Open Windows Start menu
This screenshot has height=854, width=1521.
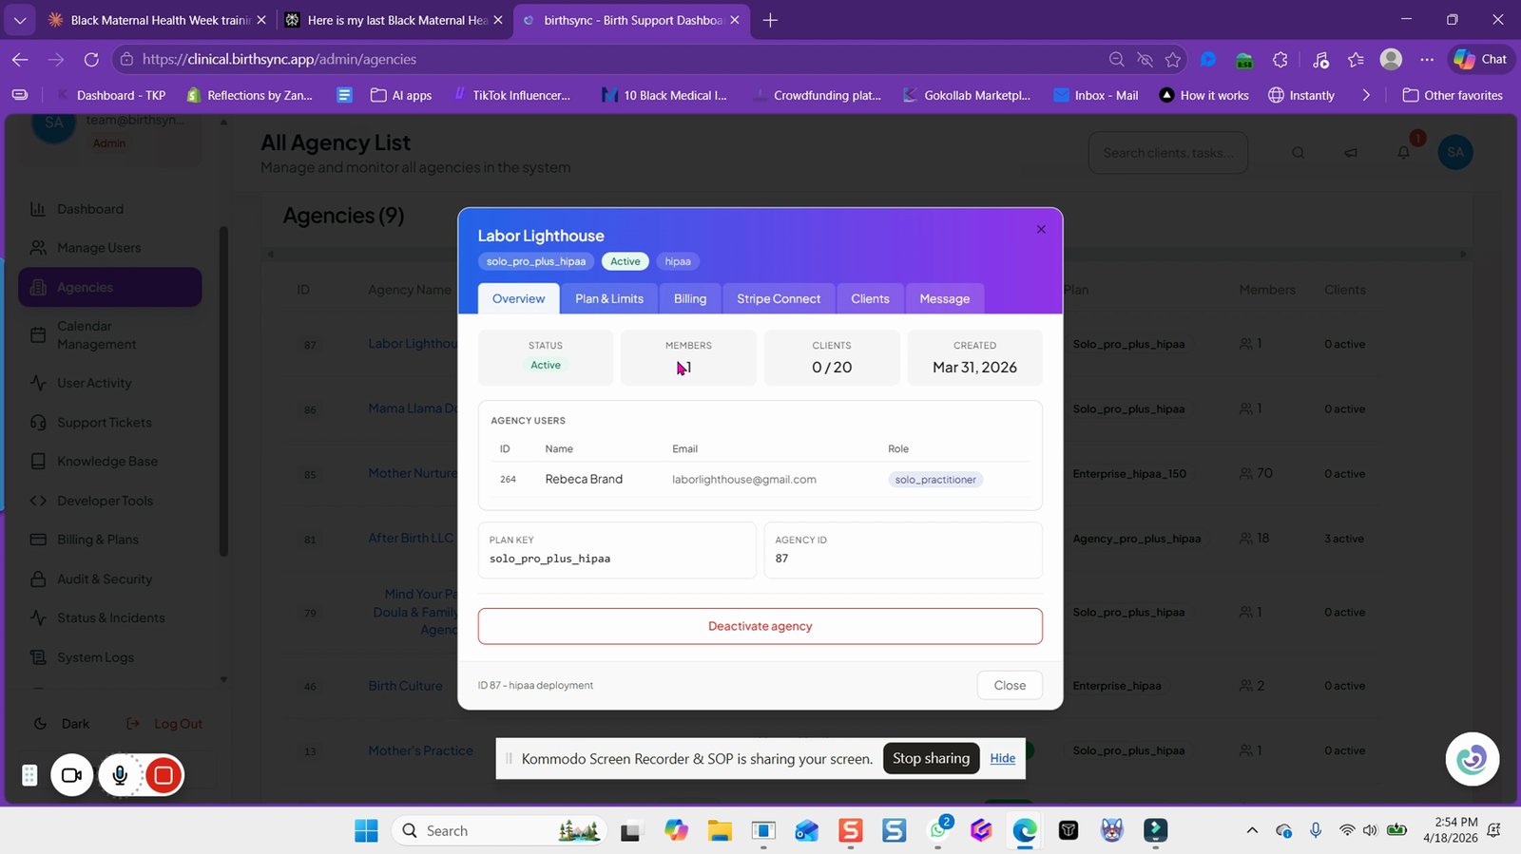click(366, 830)
